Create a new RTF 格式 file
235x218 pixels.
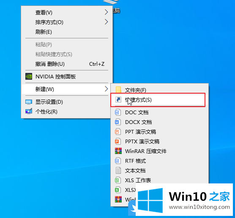tap(159, 161)
